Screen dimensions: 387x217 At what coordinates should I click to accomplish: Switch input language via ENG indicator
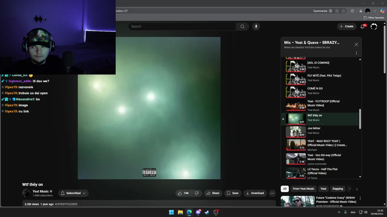353,212
